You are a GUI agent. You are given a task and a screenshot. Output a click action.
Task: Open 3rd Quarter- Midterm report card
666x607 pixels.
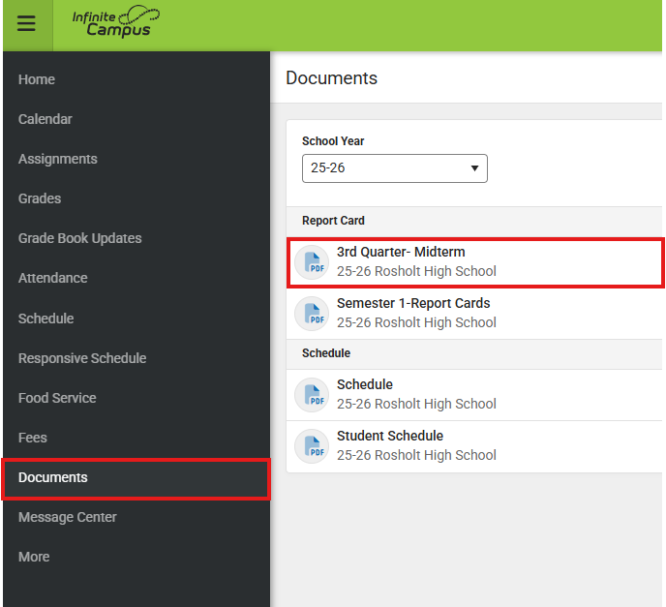pyautogui.click(x=401, y=253)
